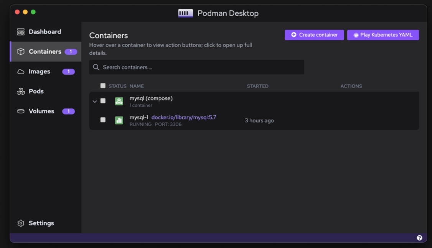Click the plus icon on Create container
Image resolution: width=432 pixels, height=248 pixels.
[x=294, y=35]
